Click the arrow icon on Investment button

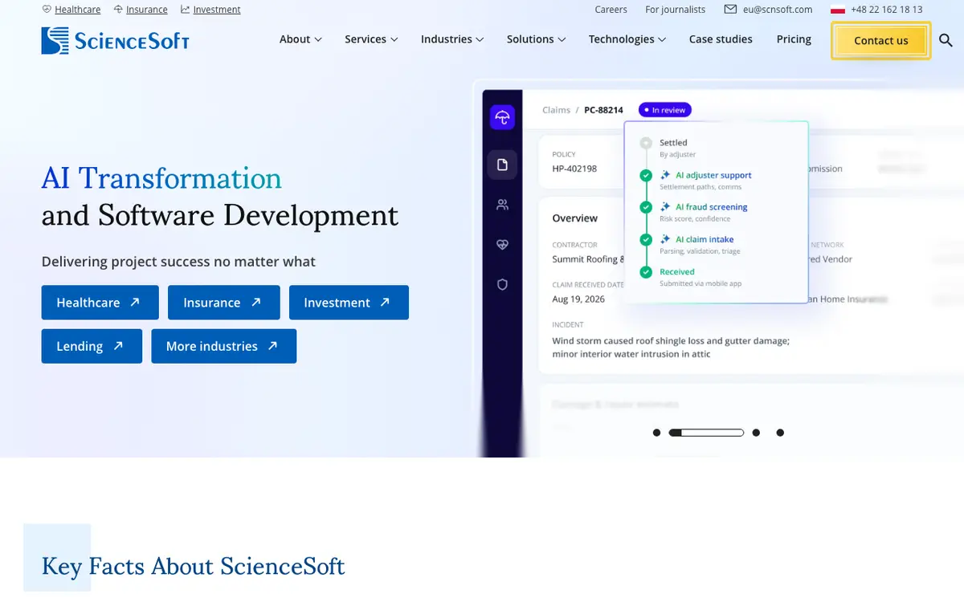(x=385, y=302)
